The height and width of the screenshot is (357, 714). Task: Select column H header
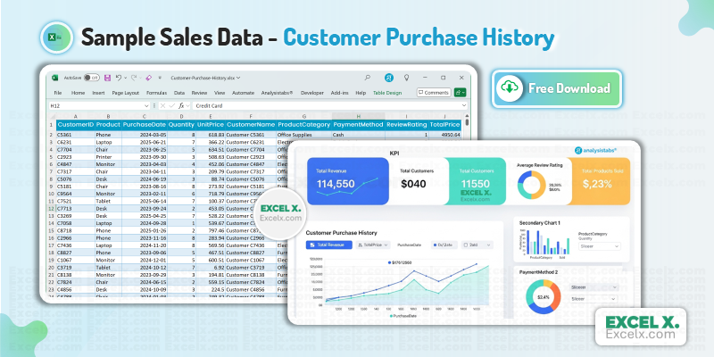pos(359,116)
